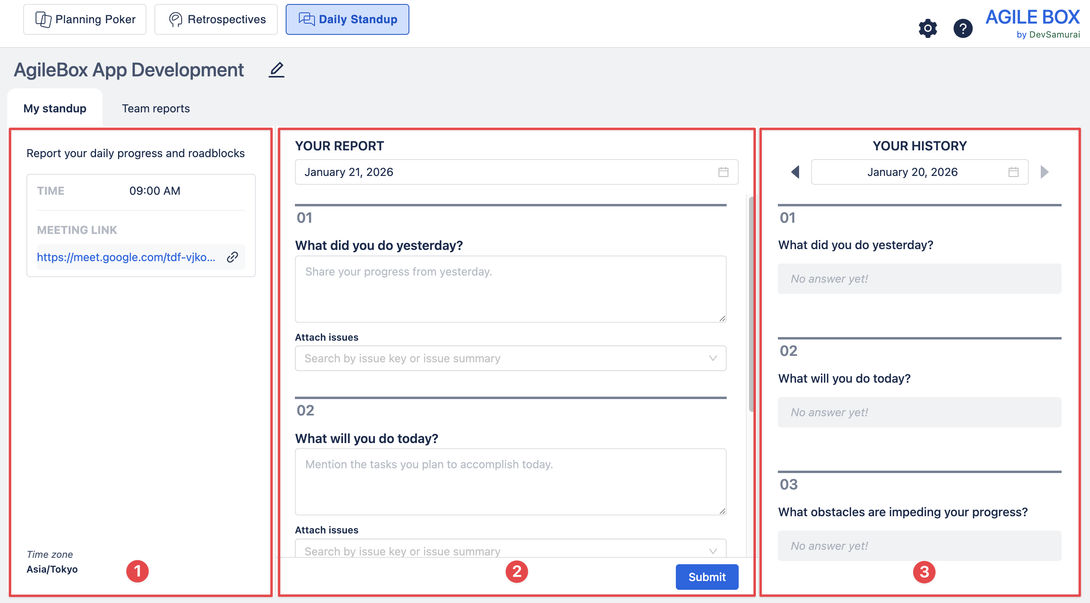Screen dimensions: 1090x603
Task: Go to next history day arrow
Action: tap(1044, 172)
